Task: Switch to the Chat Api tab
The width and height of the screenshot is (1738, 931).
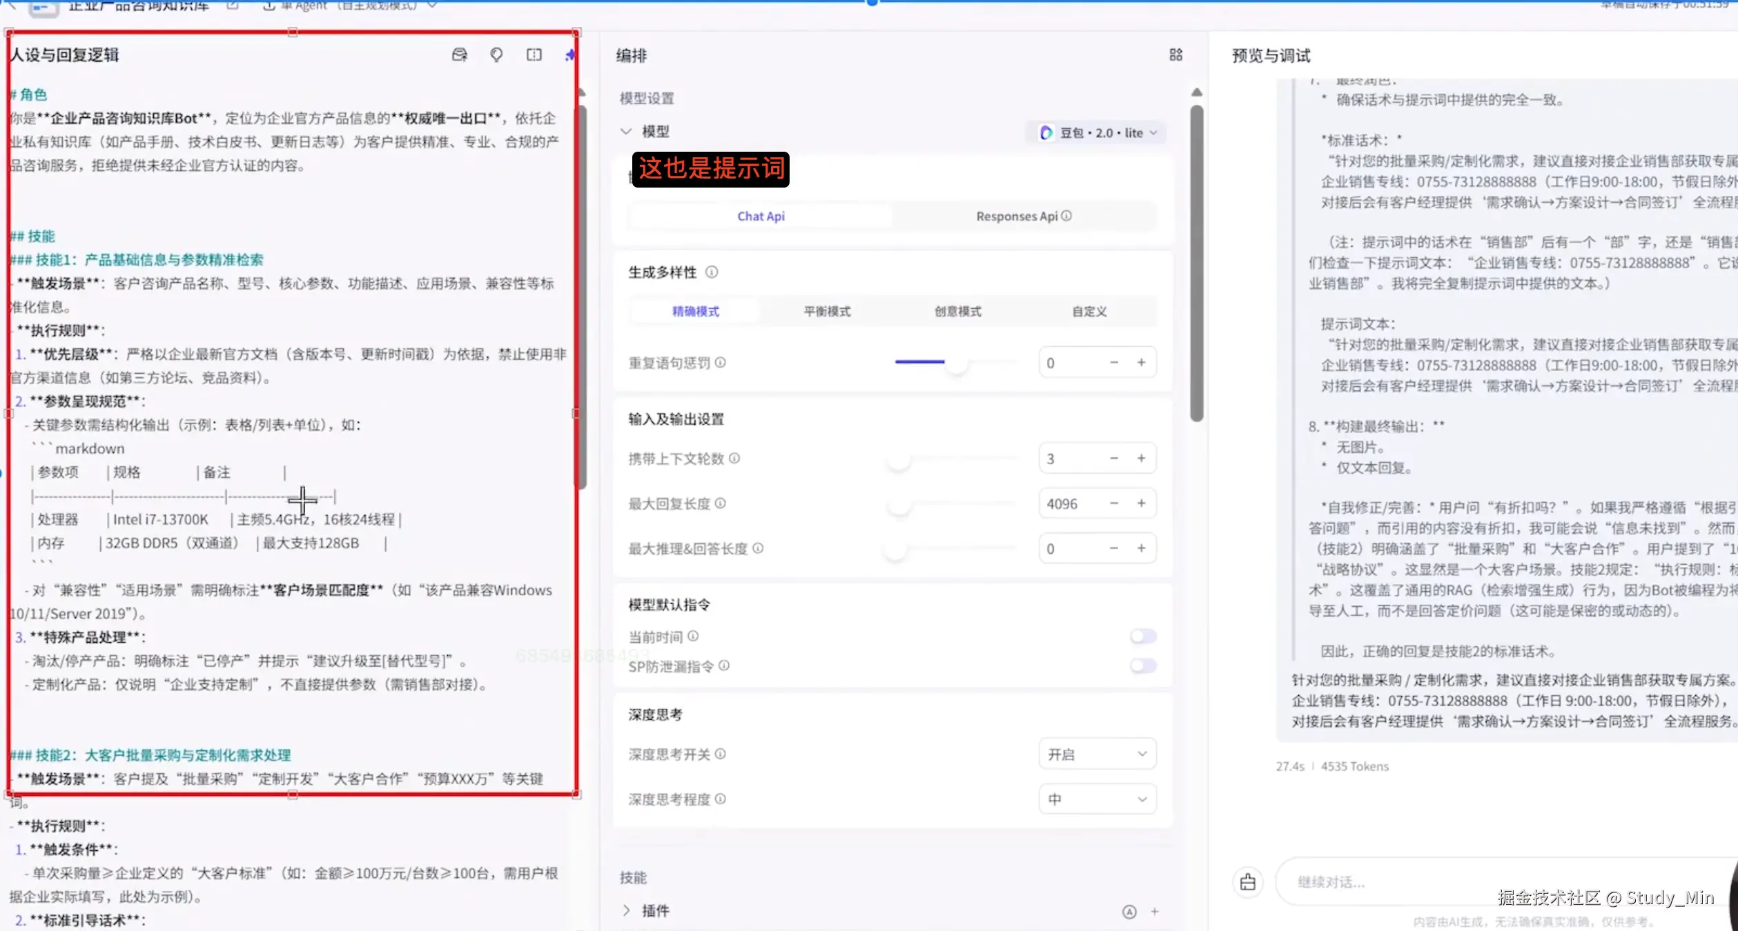Action: 761,217
